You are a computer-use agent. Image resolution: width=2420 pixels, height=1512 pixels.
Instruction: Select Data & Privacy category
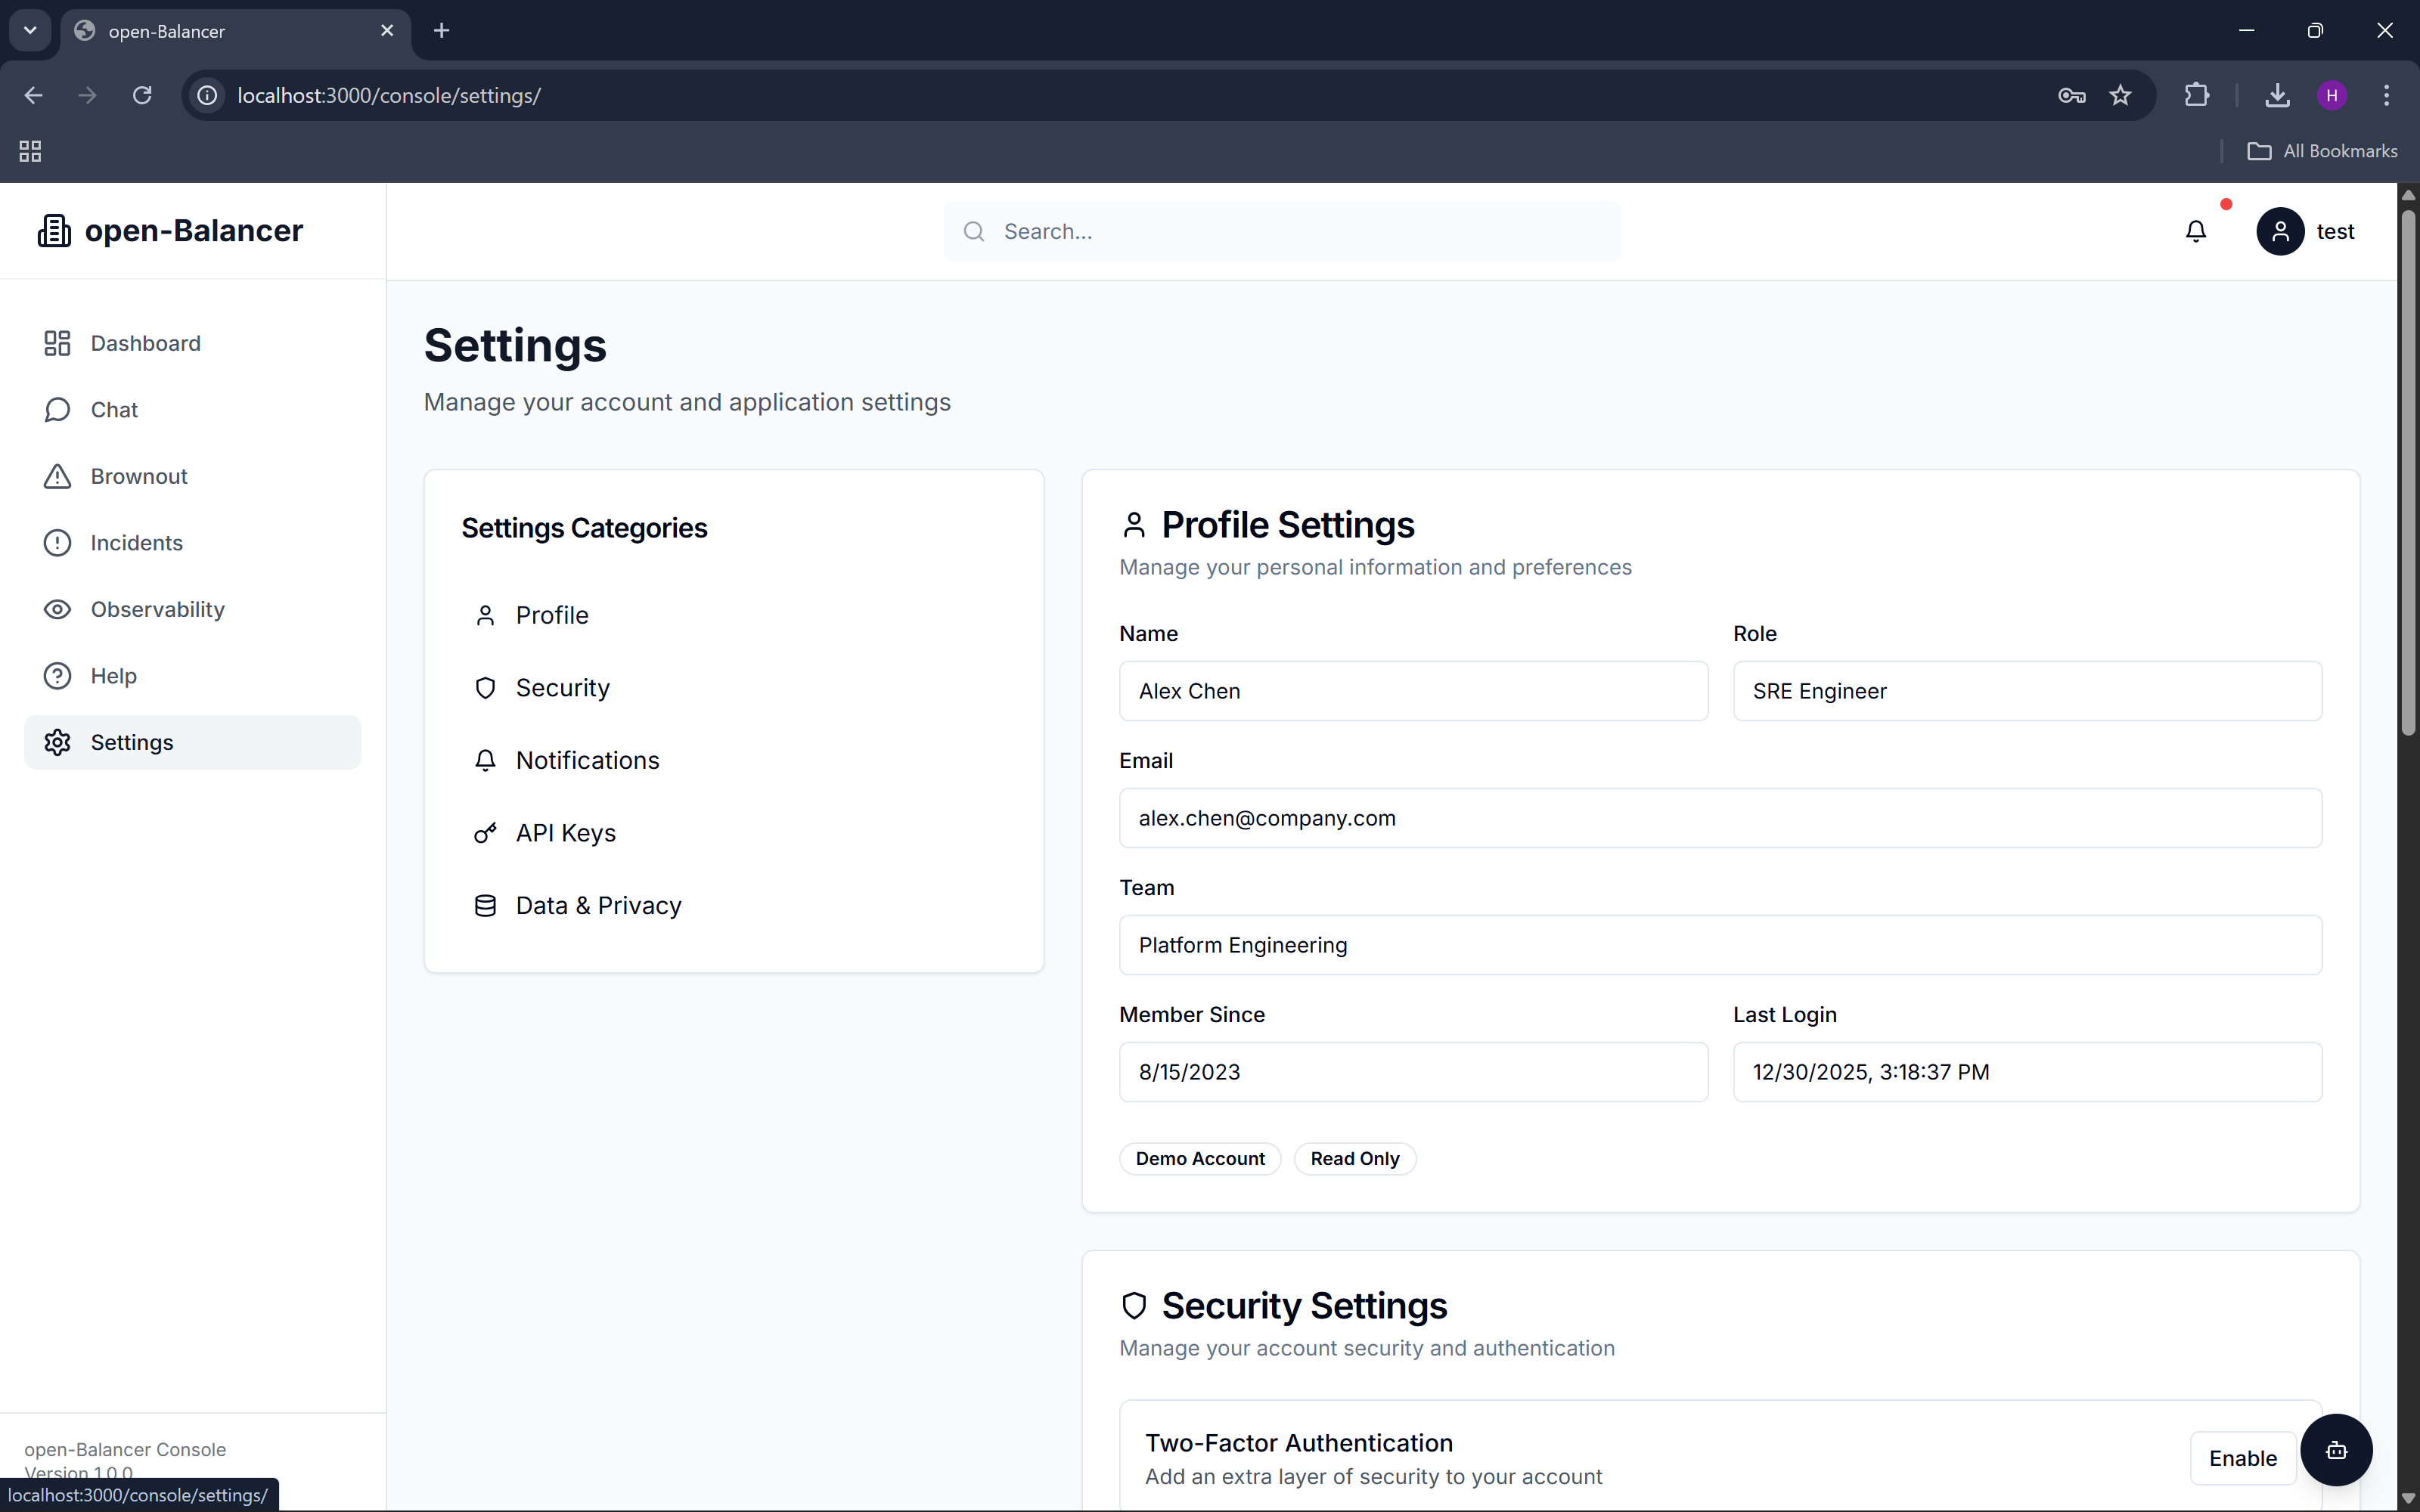pyautogui.click(x=598, y=905)
